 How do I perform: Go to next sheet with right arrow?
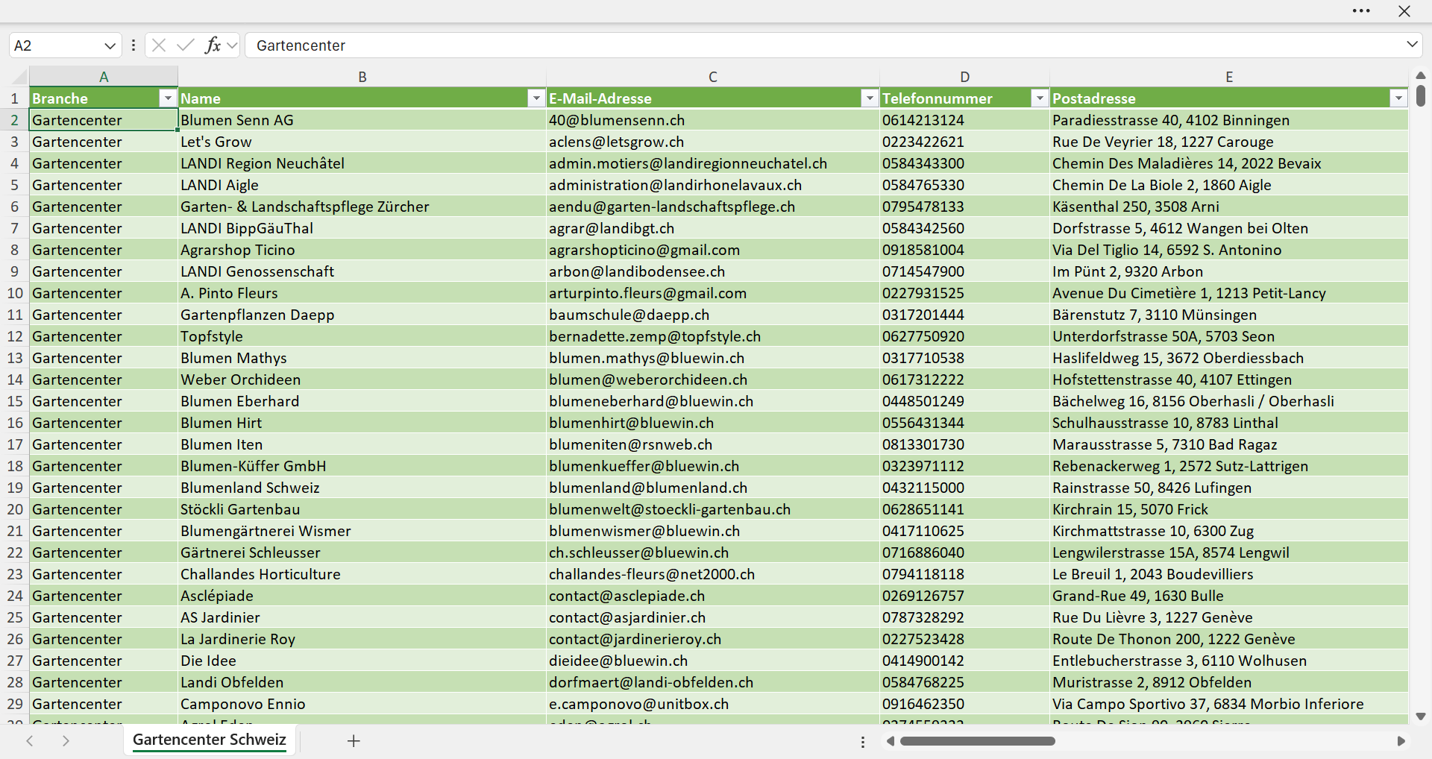pyautogui.click(x=66, y=741)
